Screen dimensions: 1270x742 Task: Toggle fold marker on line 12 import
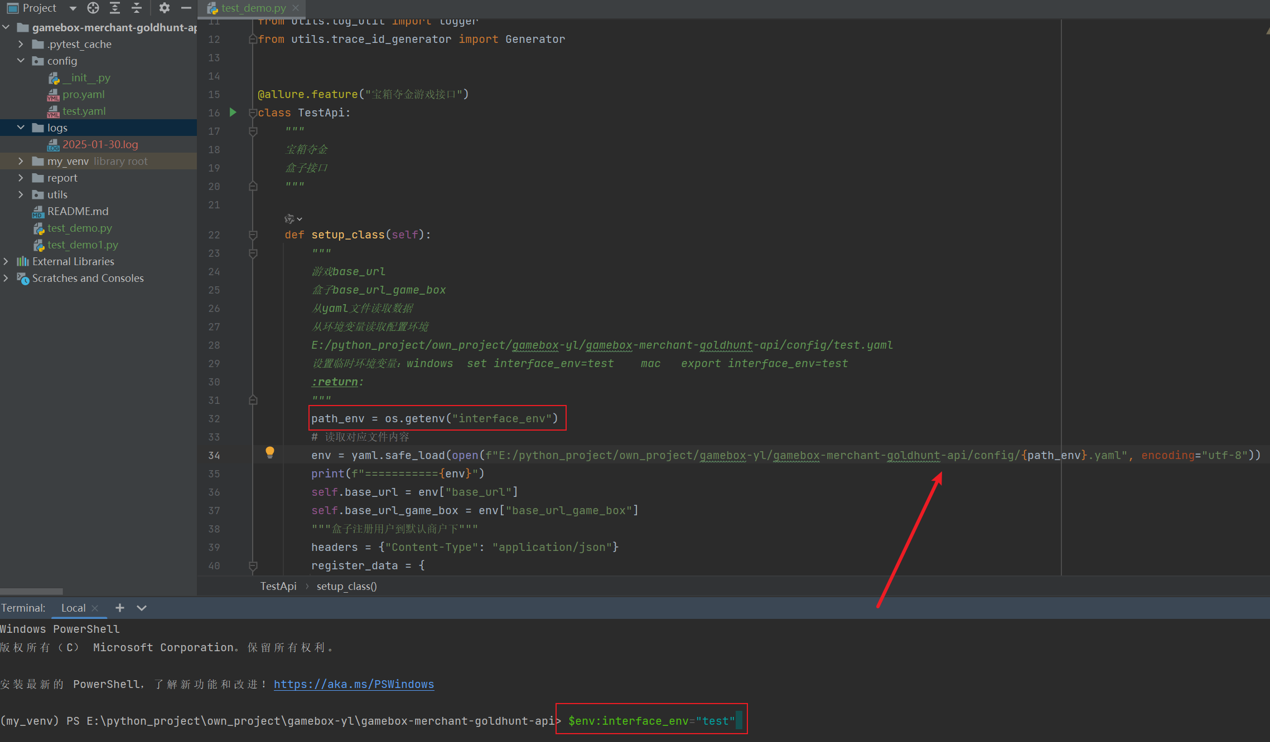(253, 40)
